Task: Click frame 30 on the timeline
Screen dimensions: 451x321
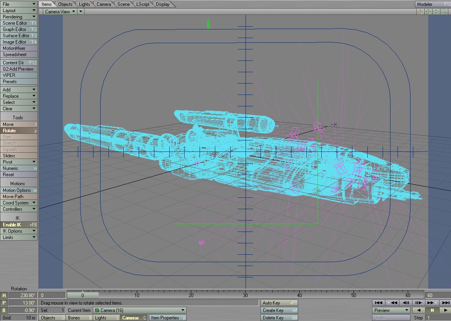Action: [246, 295]
